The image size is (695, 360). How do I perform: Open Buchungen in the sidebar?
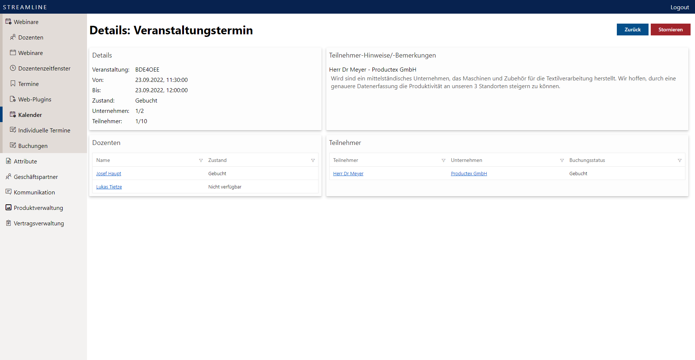pyautogui.click(x=33, y=146)
